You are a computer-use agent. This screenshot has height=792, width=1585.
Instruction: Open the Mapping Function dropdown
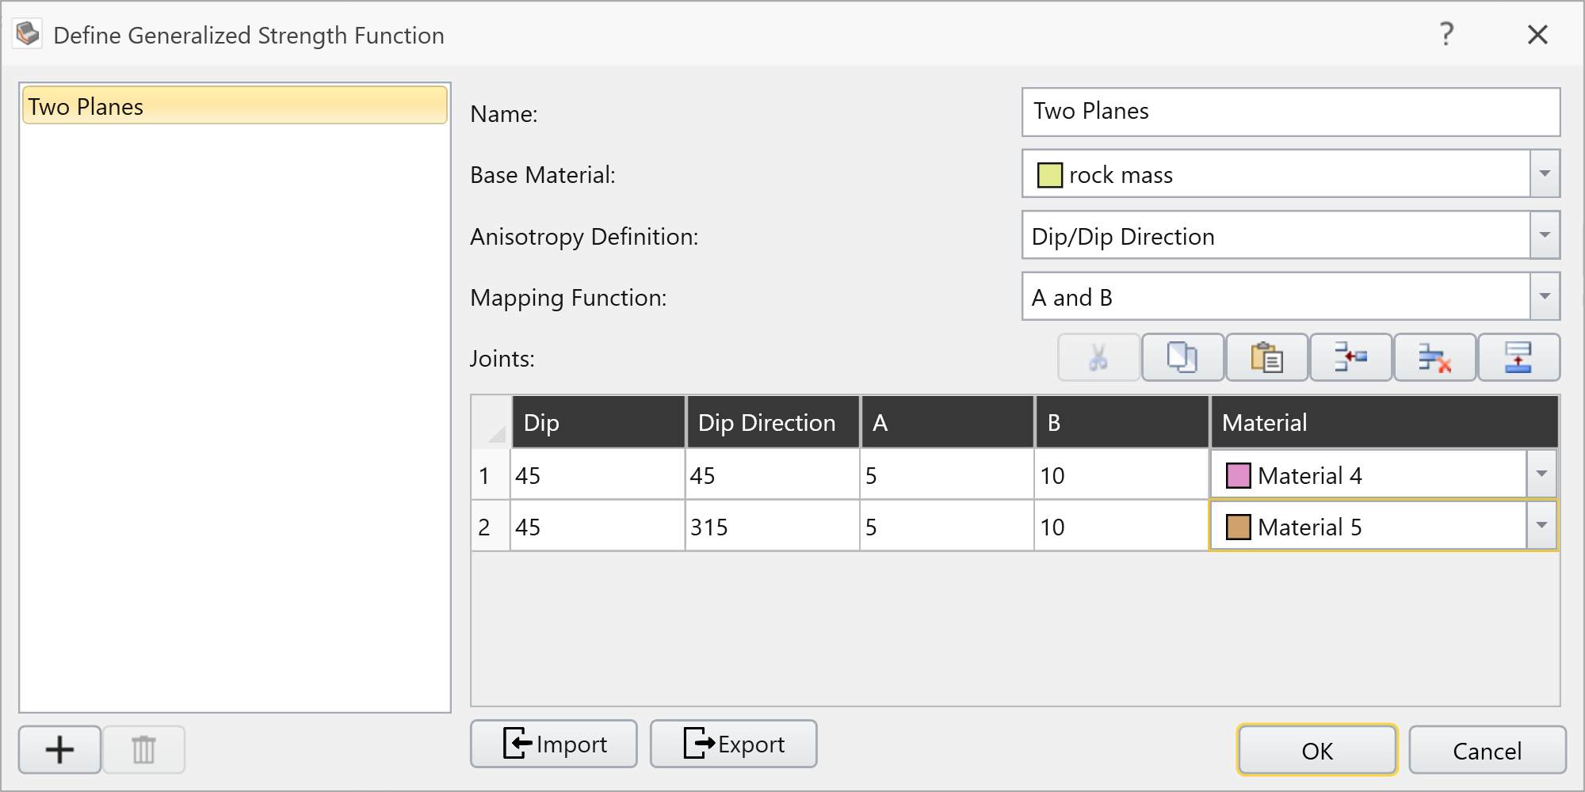pos(1545,296)
